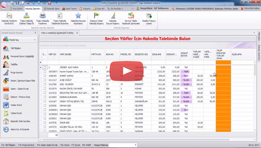Tick the checkbox for AHMET GAMAZ row

tap(45, 76)
